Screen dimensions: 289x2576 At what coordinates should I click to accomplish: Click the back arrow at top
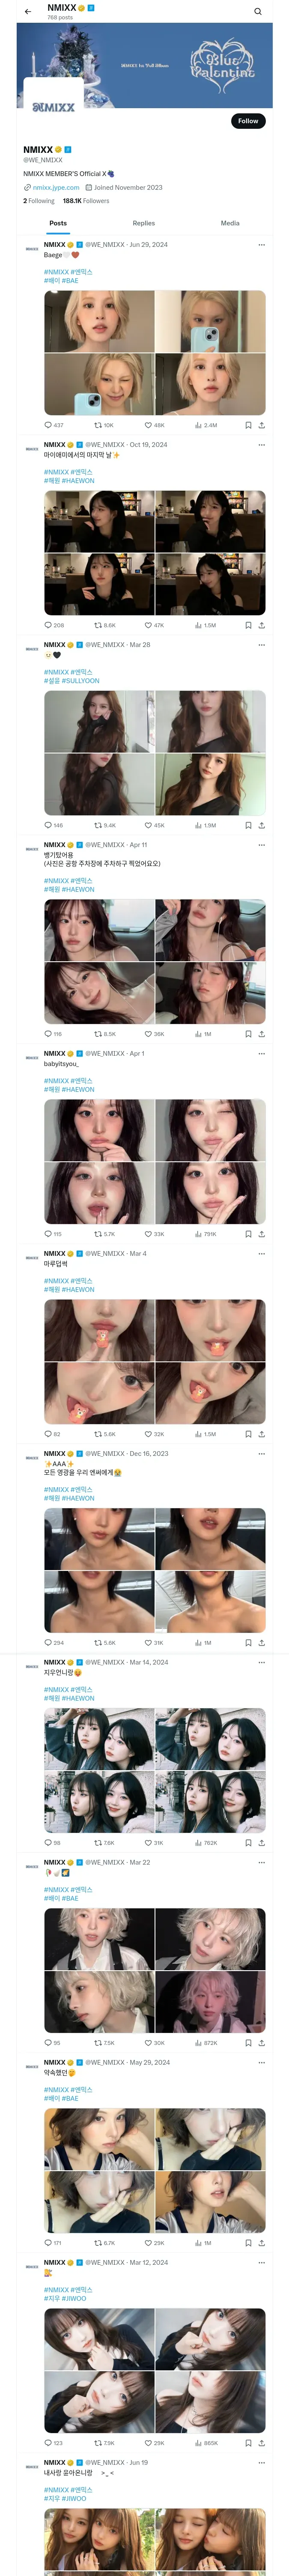(x=28, y=12)
